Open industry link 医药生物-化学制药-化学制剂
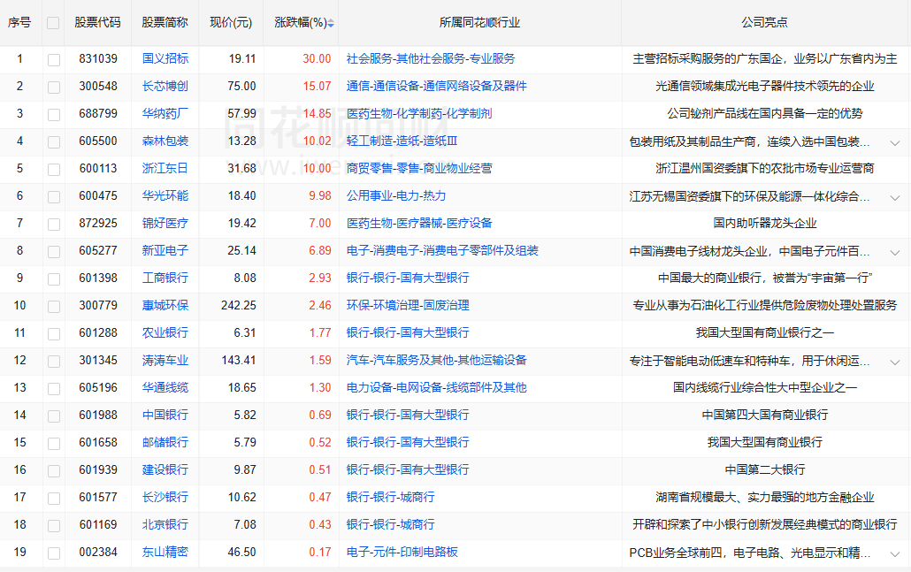Image resolution: width=911 pixels, height=572 pixels. click(419, 113)
